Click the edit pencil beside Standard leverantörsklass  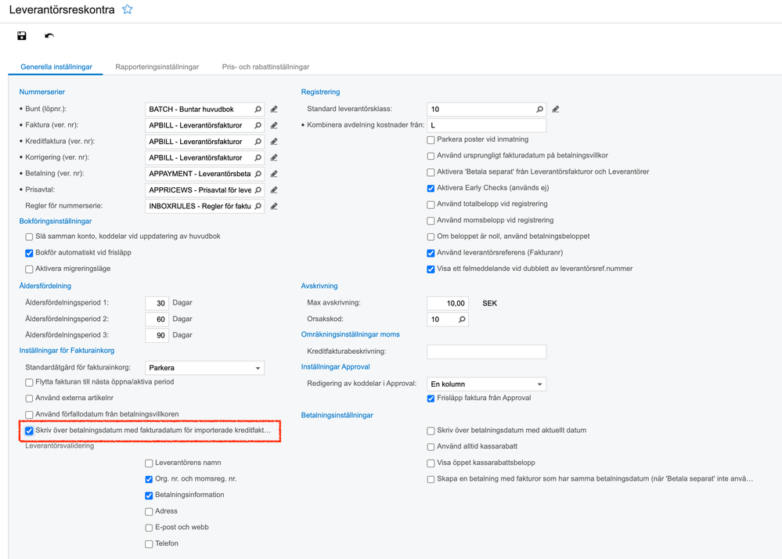[555, 109]
